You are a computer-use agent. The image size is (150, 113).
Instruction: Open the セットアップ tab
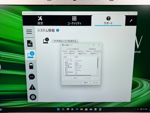point(97,51)
